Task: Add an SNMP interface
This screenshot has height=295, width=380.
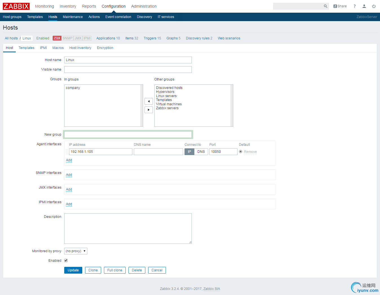Action: [x=69, y=175]
